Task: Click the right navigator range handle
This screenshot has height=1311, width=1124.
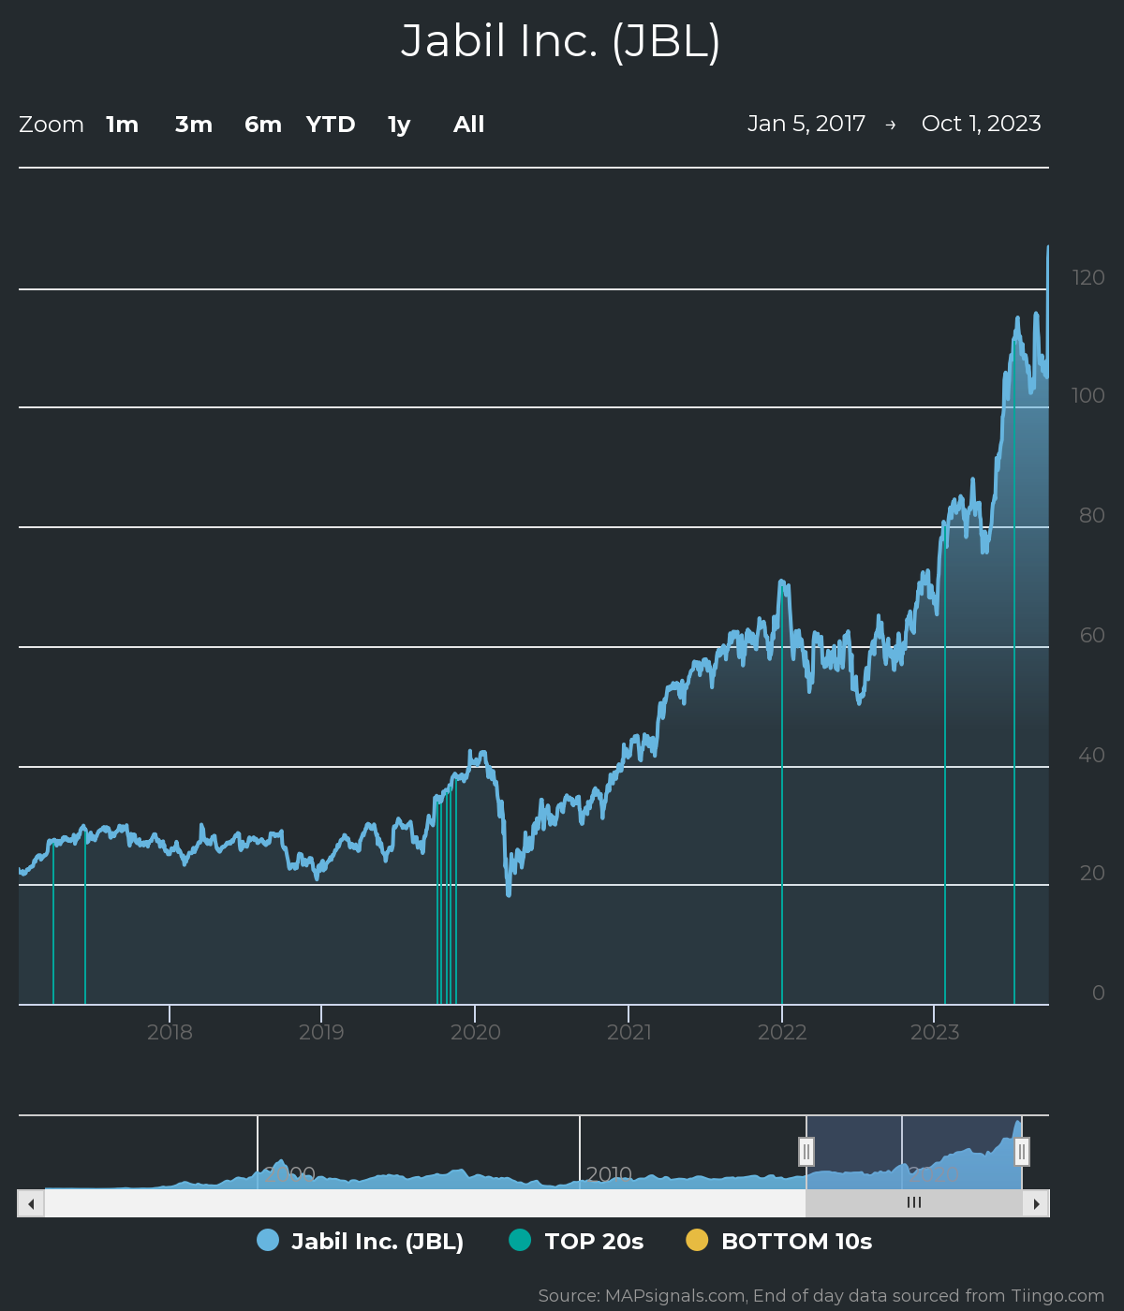Action: pos(1022,1151)
